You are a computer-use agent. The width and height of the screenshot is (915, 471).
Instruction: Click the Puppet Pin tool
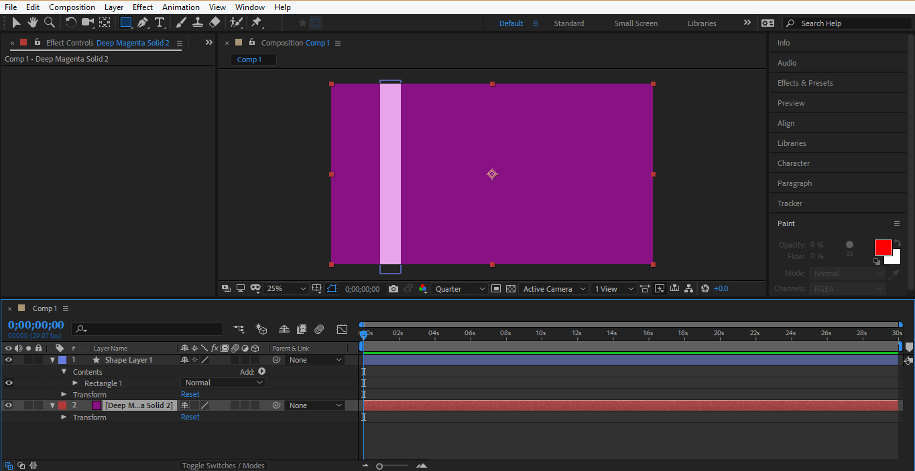pos(256,23)
